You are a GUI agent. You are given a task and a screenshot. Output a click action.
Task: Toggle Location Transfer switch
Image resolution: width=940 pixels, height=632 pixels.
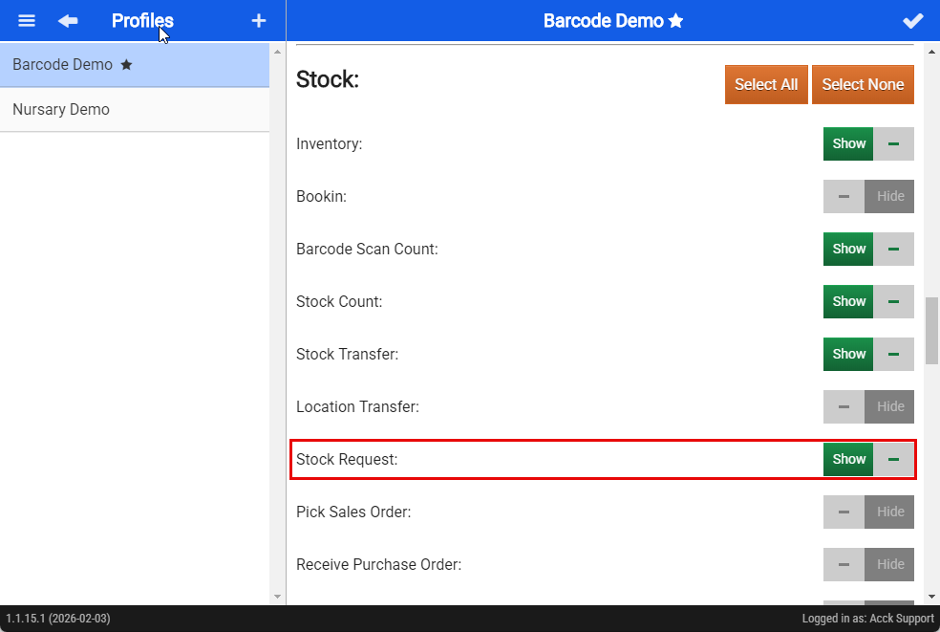tap(868, 406)
